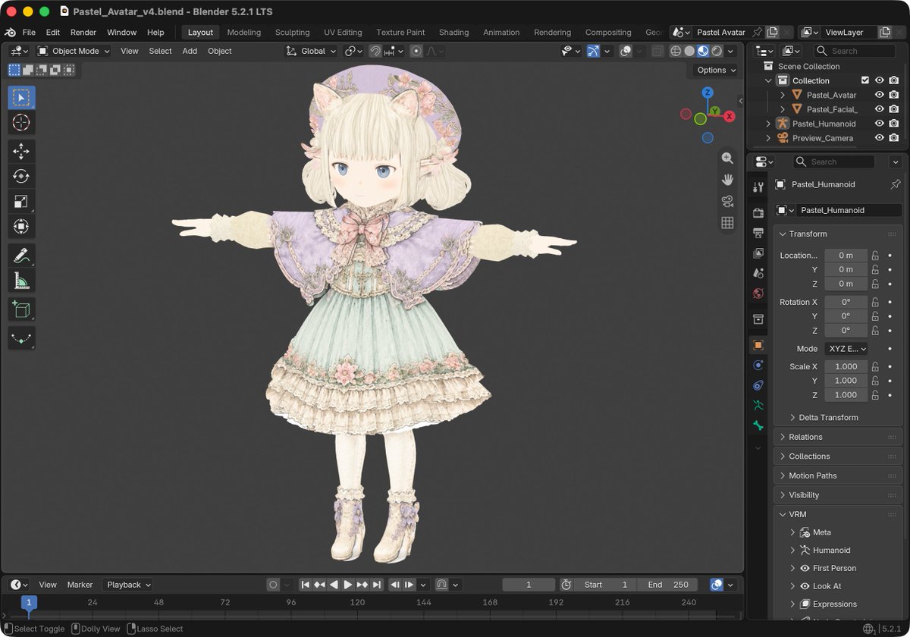Click the blue Z axis gizmo ball
The height and width of the screenshot is (637, 910).
pos(708,93)
